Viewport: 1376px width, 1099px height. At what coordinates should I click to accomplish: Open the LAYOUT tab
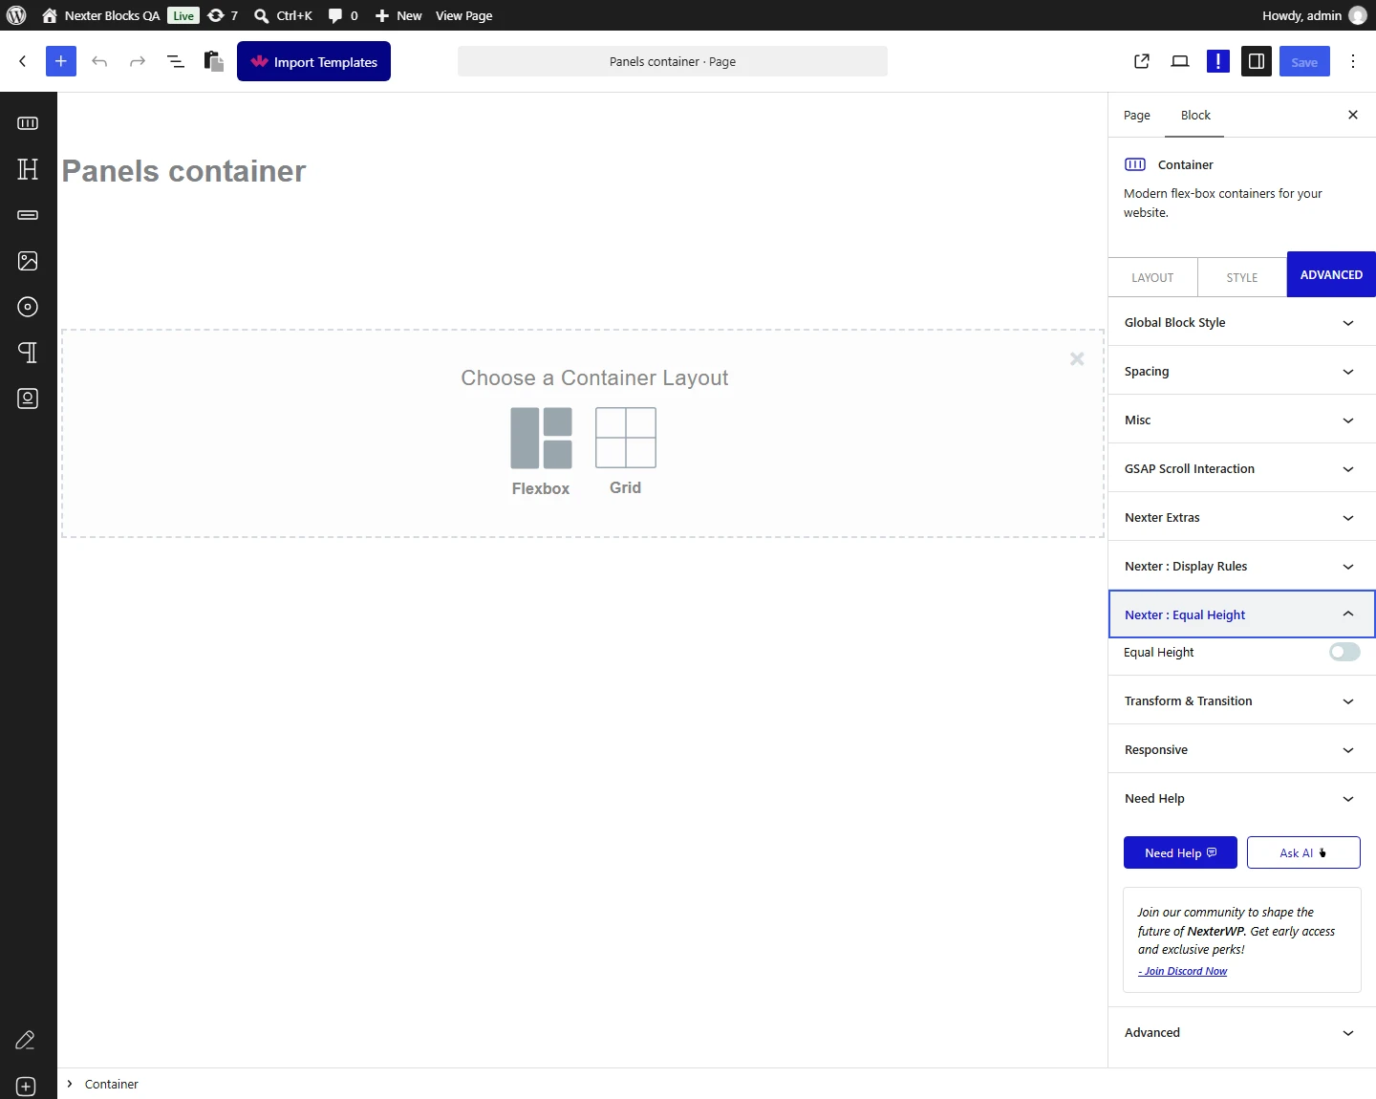click(1152, 278)
